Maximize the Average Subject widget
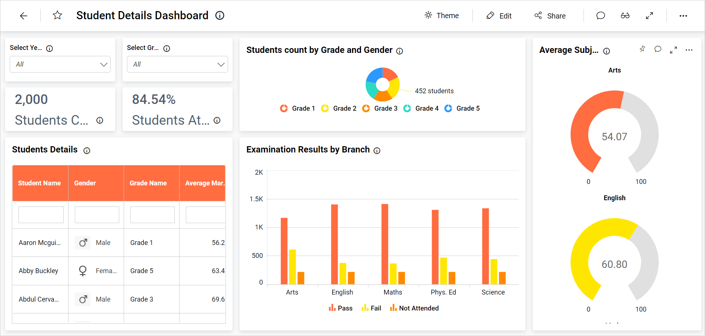The width and height of the screenshot is (705, 336). (674, 50)
